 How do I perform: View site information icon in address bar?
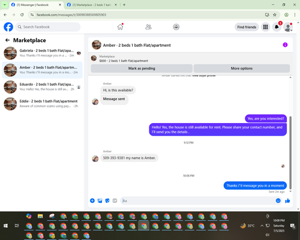pos(32,15)
